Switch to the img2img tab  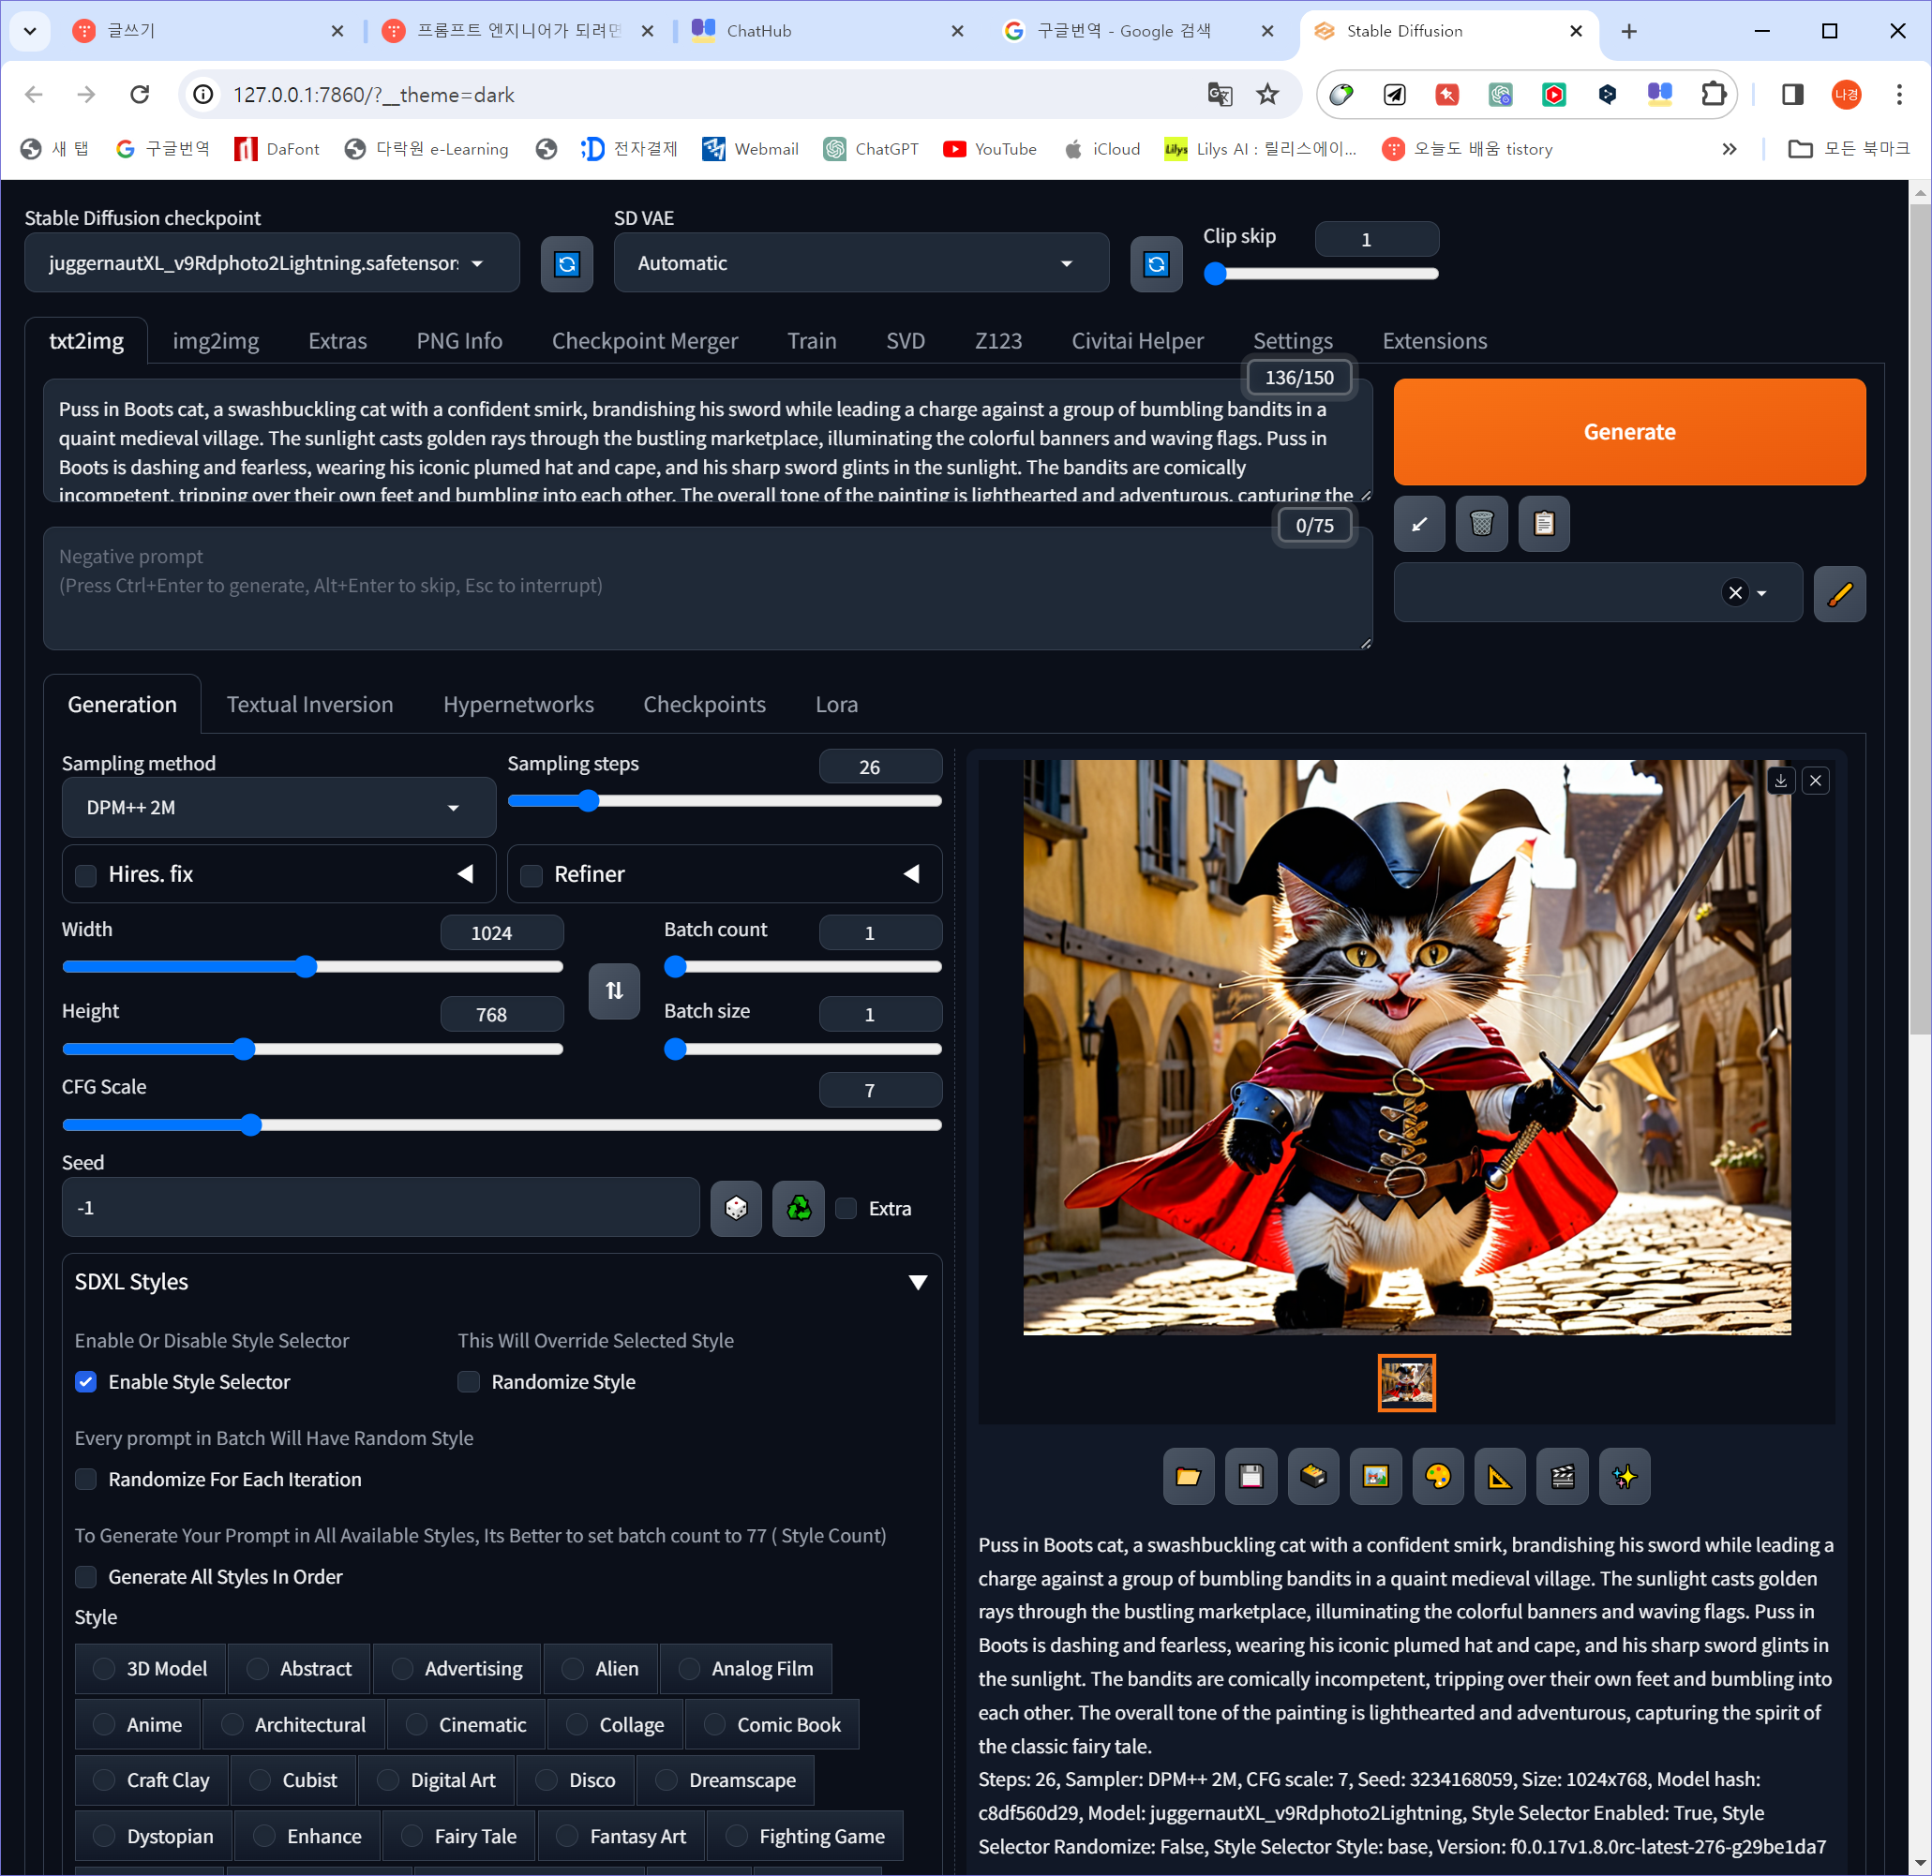tap(216, 341)
